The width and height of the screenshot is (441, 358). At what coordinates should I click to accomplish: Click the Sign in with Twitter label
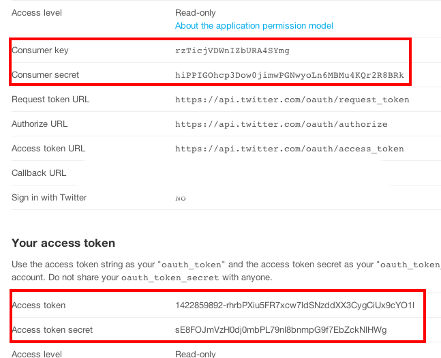(x=49, y=198)
